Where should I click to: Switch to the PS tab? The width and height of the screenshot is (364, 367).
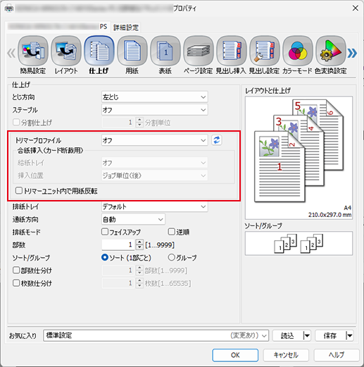click(57, 27)
